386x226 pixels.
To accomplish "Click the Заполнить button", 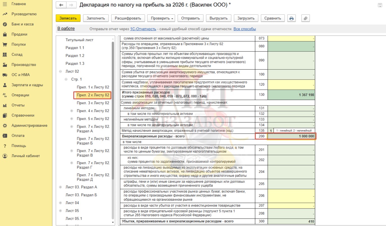I will tap(96, 18).
